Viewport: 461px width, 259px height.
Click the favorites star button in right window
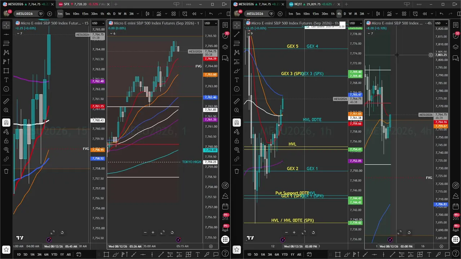point(237,249)
